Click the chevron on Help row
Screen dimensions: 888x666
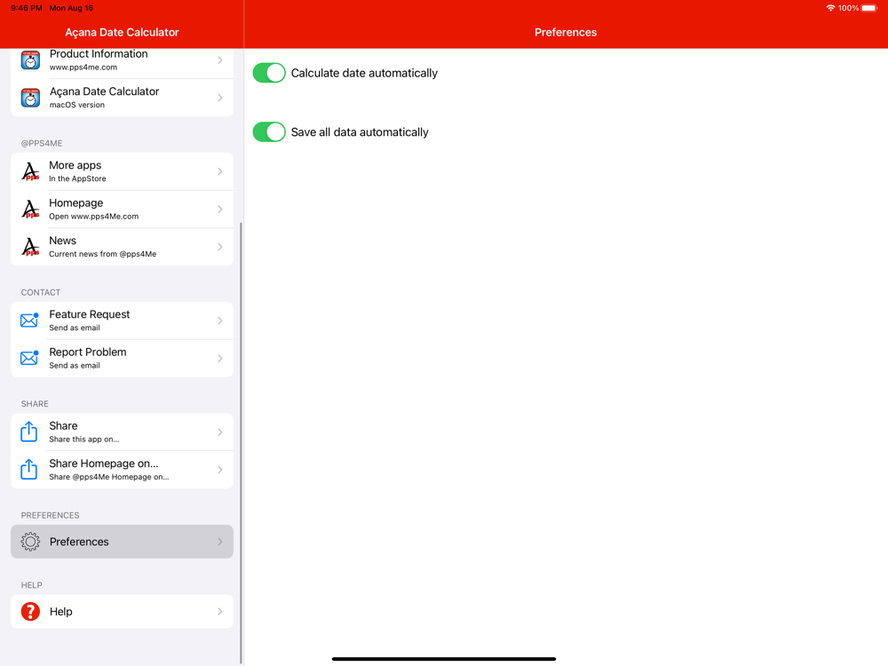coord(220,612)
